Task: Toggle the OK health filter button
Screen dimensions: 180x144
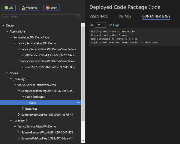Action: pos(9,8)
